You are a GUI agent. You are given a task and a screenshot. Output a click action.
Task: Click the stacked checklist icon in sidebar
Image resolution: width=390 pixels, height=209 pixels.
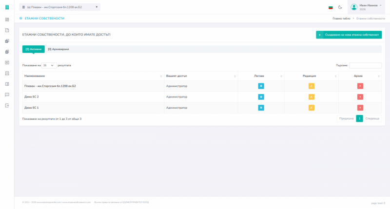point(7,41)
